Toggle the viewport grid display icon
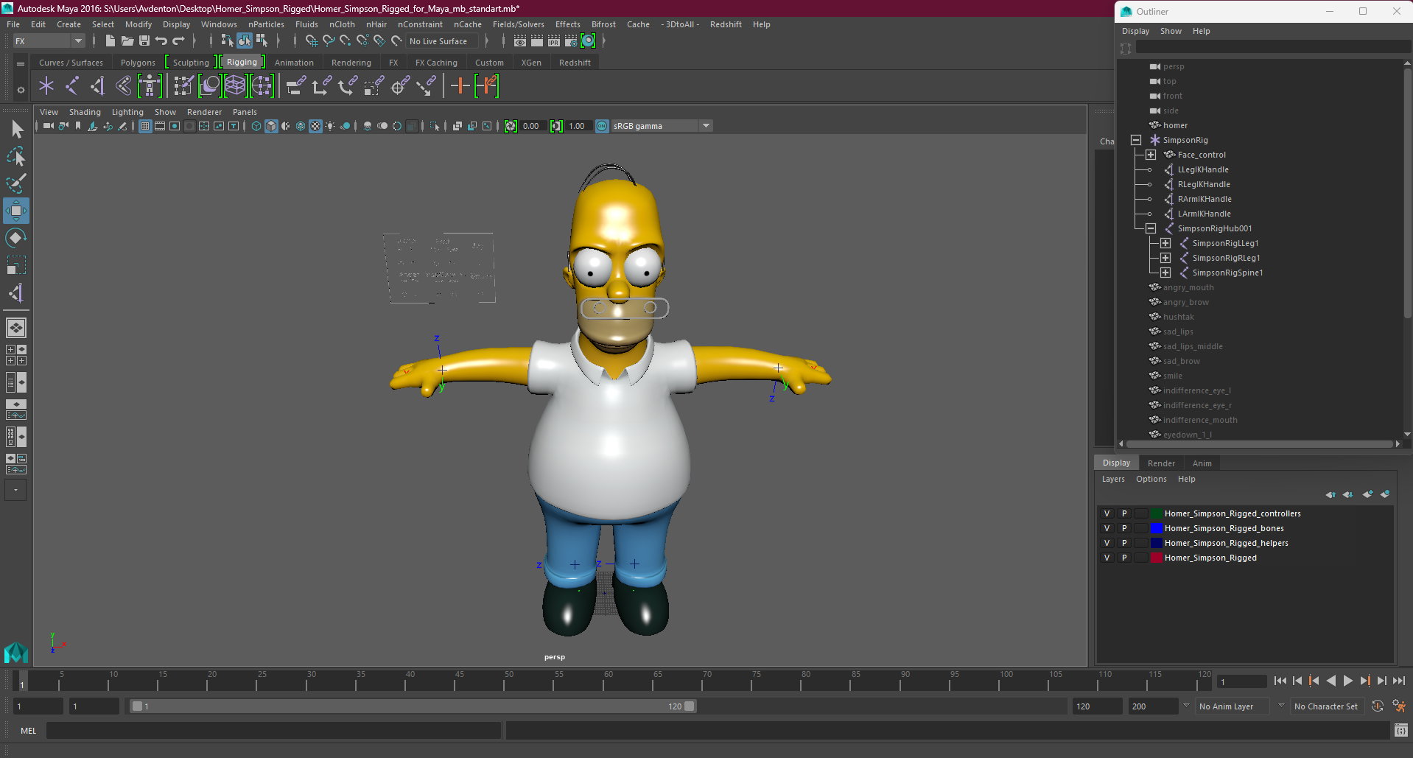The image size is (1413, 758). [x=145, y=126]
